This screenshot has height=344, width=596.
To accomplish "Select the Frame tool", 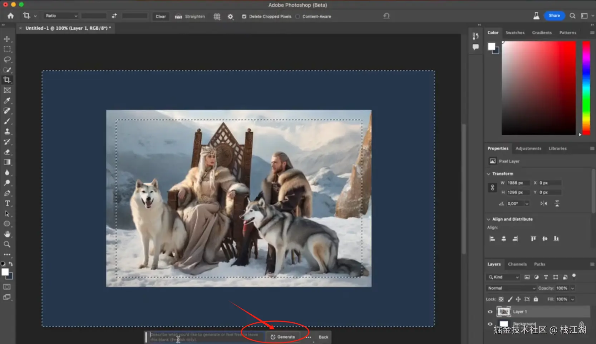I will pos(7,90).
